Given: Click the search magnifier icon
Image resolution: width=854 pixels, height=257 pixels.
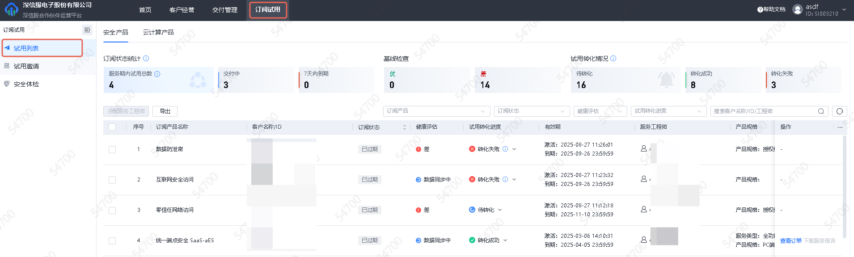Looking at the screenshot, I should coord(821,111).
